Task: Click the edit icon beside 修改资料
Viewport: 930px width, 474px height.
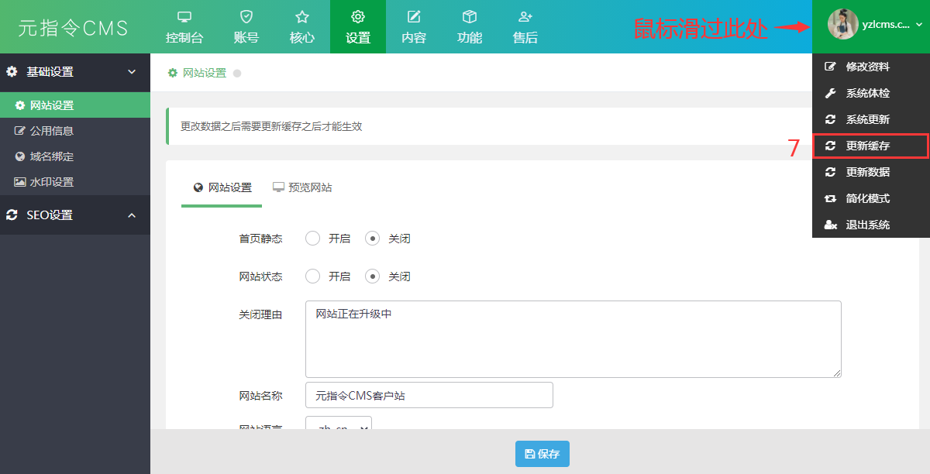Action: [x=831, y=67]
